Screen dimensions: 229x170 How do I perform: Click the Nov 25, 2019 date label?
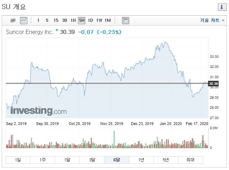[112, 124]
